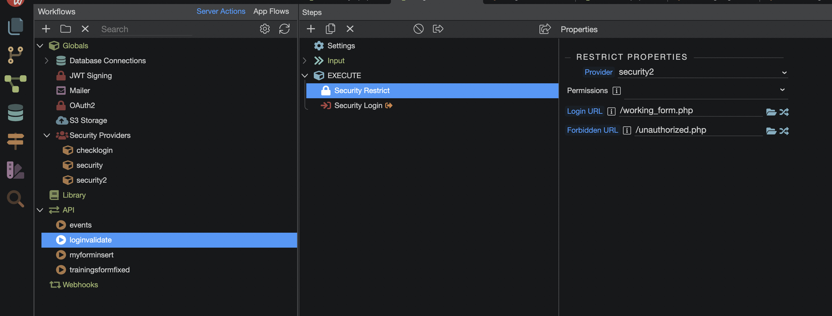Open workflows settings gear
This screenshot has height=316, width=832.
pyautogui.click(x=265, y=29)
